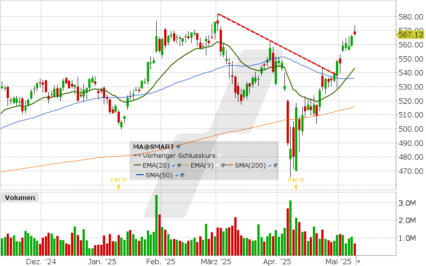426x266 pixels.
Task: Click the 550.00 price axis label
Action: pos(410,59)
